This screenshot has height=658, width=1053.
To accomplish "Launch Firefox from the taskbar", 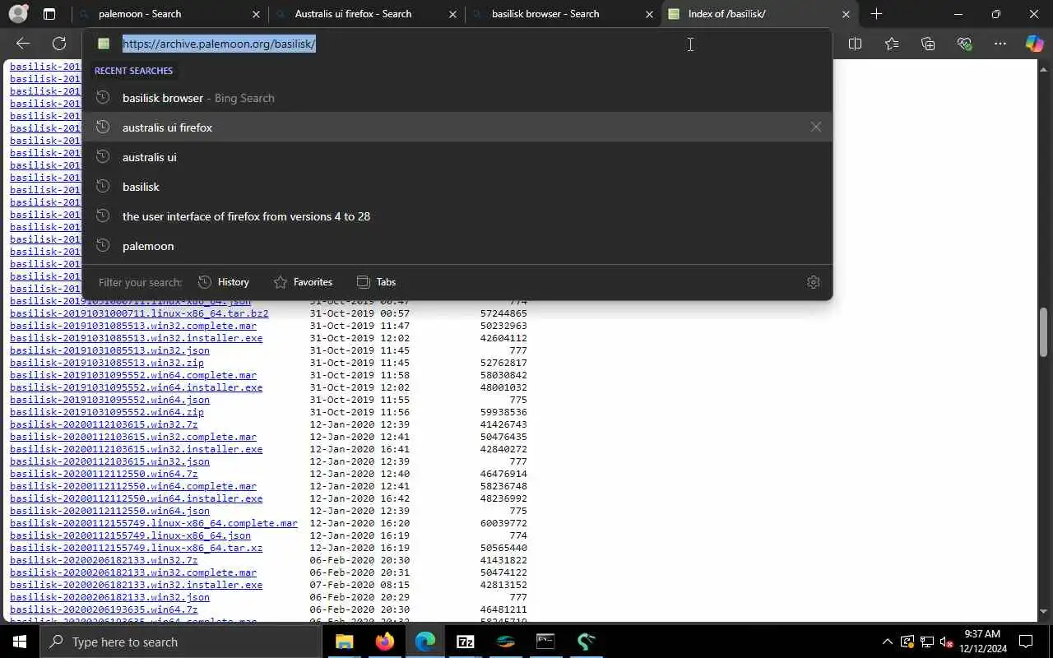I will pyautogui.click(x=384, y=642).
